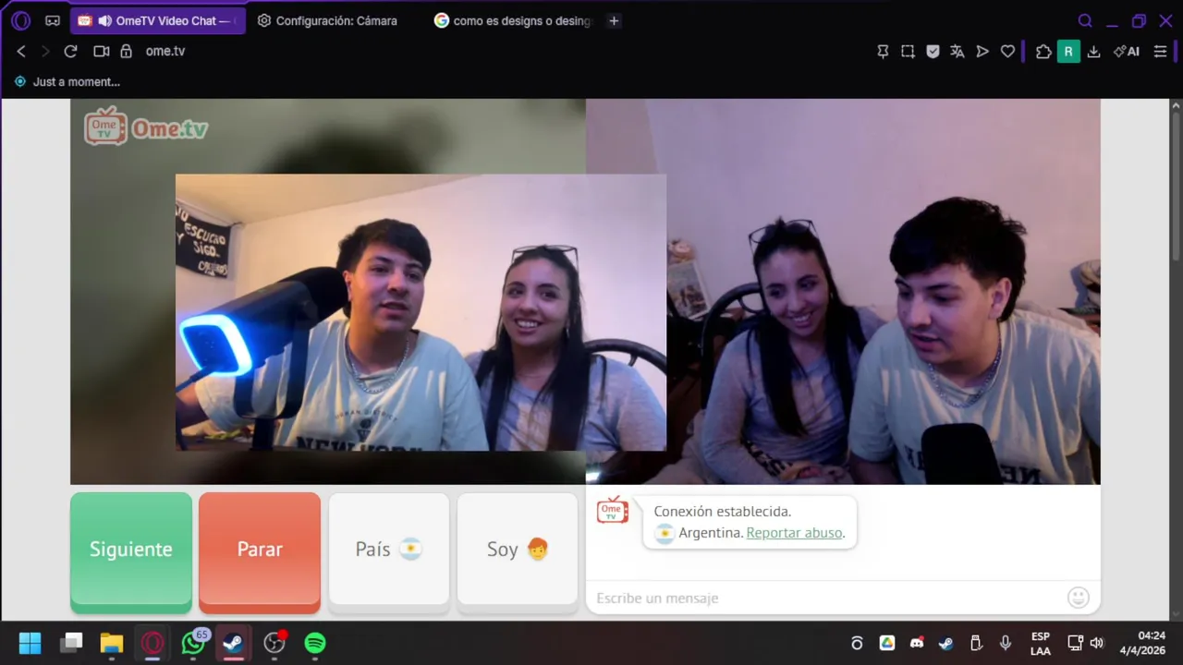Bookmark page with heart icon
The image size is (1183, 665).
(1007, 52)
